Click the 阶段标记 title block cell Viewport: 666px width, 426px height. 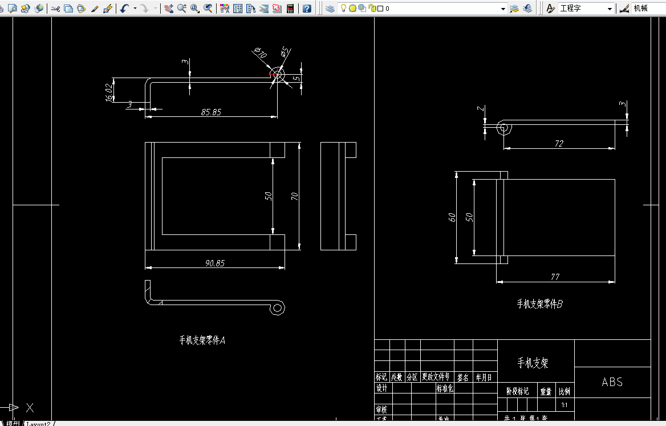click(x=517, y=391)
